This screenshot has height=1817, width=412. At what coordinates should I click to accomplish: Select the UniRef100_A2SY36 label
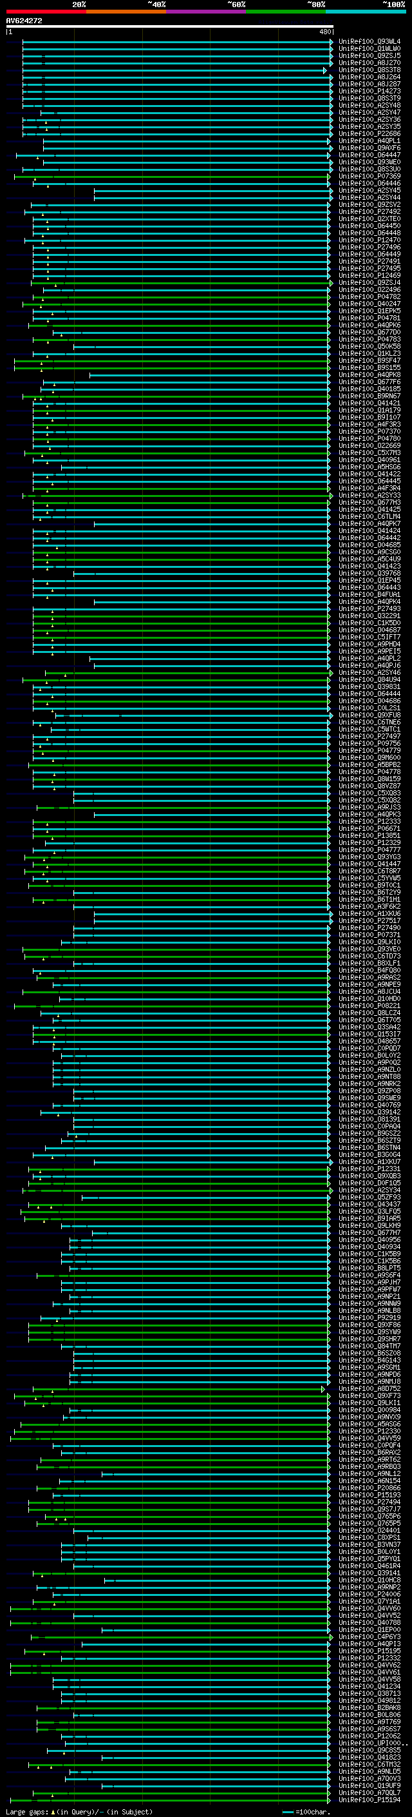(x=370, y=120)
